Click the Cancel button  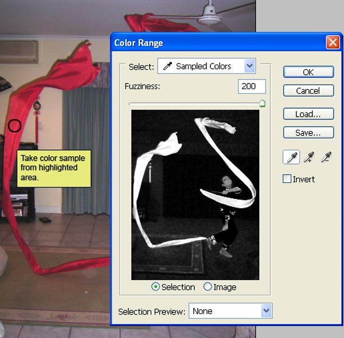tap(308, 91)
